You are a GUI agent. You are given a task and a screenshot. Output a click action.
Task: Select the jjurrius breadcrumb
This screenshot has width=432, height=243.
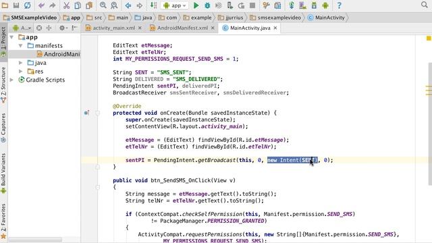[231, 18]
